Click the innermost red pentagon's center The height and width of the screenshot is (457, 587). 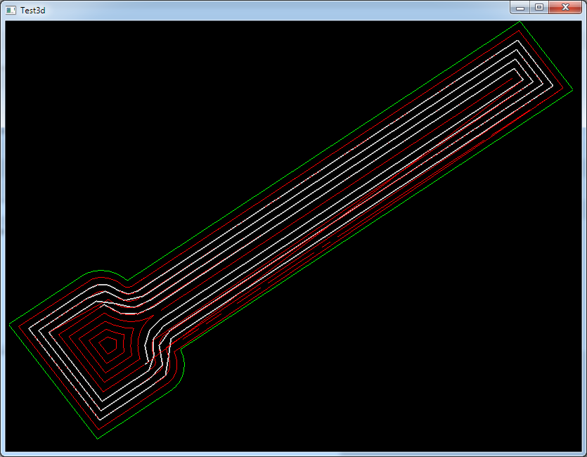(108, 344)
